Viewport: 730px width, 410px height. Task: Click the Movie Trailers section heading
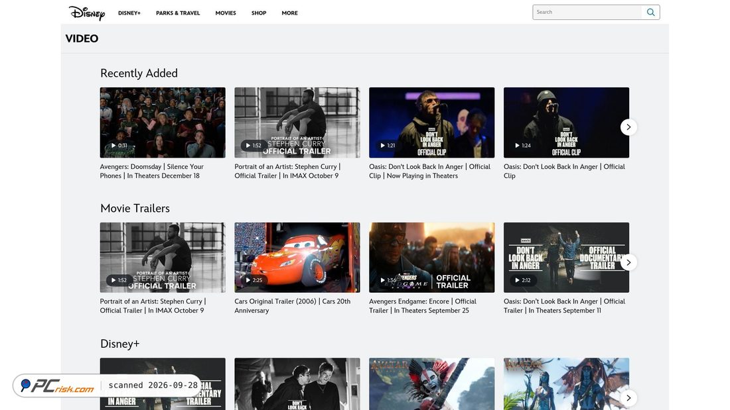pos(135,208)
